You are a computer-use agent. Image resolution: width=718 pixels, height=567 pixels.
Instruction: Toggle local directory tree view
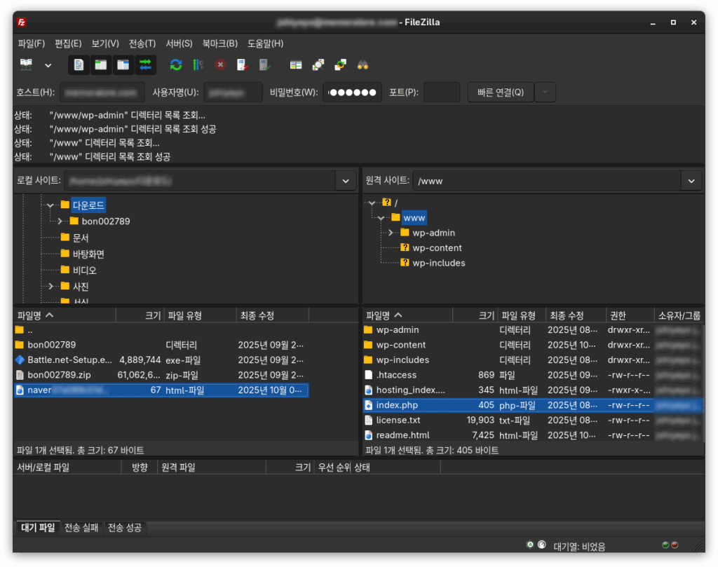click(101, 64)
